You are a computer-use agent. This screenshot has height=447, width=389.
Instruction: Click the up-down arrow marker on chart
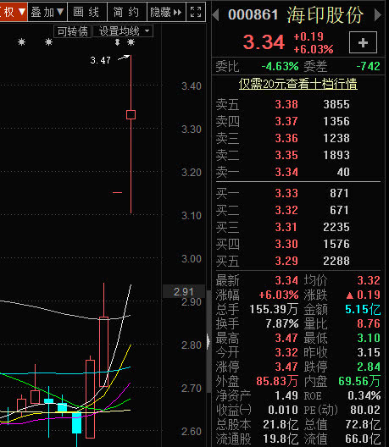117,42
